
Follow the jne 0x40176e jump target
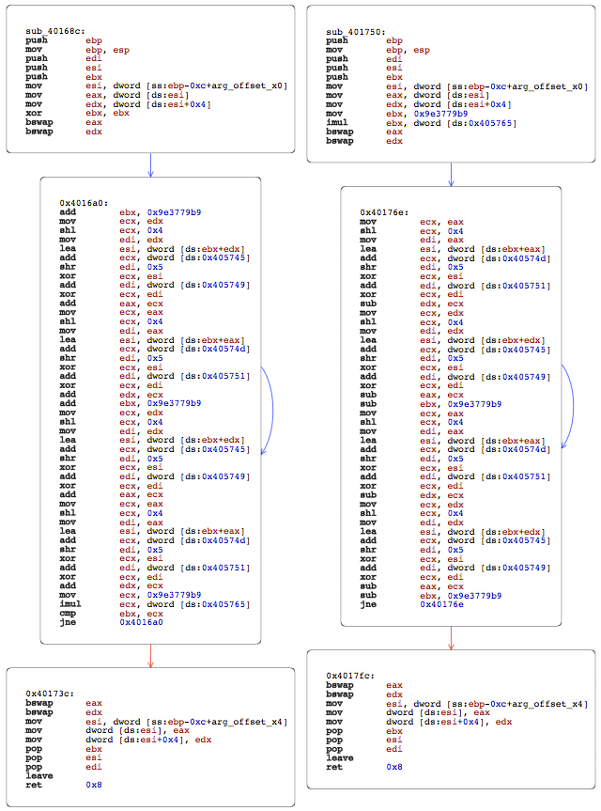441,604
